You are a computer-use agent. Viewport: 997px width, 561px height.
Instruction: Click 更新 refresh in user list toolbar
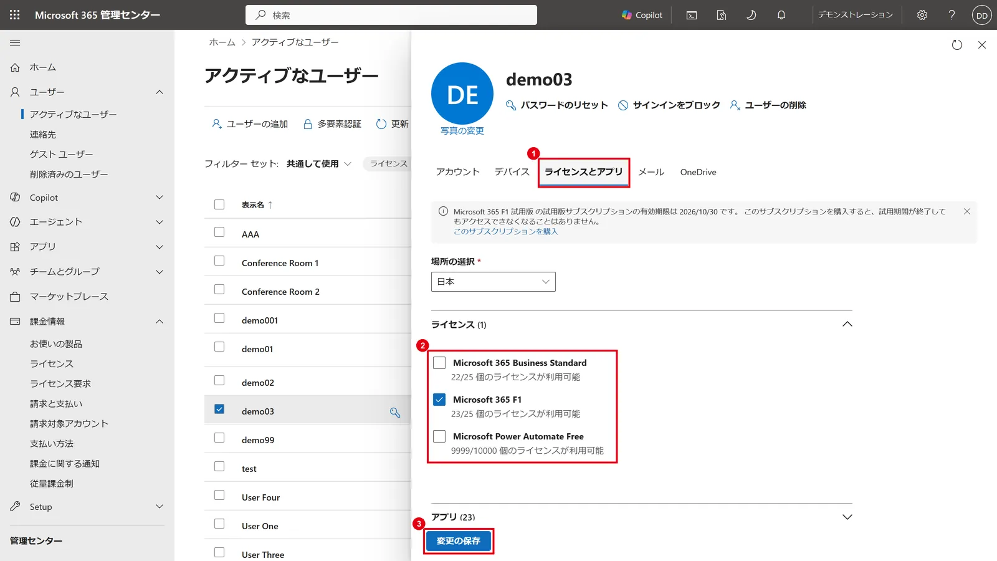[x=393, y=124]
